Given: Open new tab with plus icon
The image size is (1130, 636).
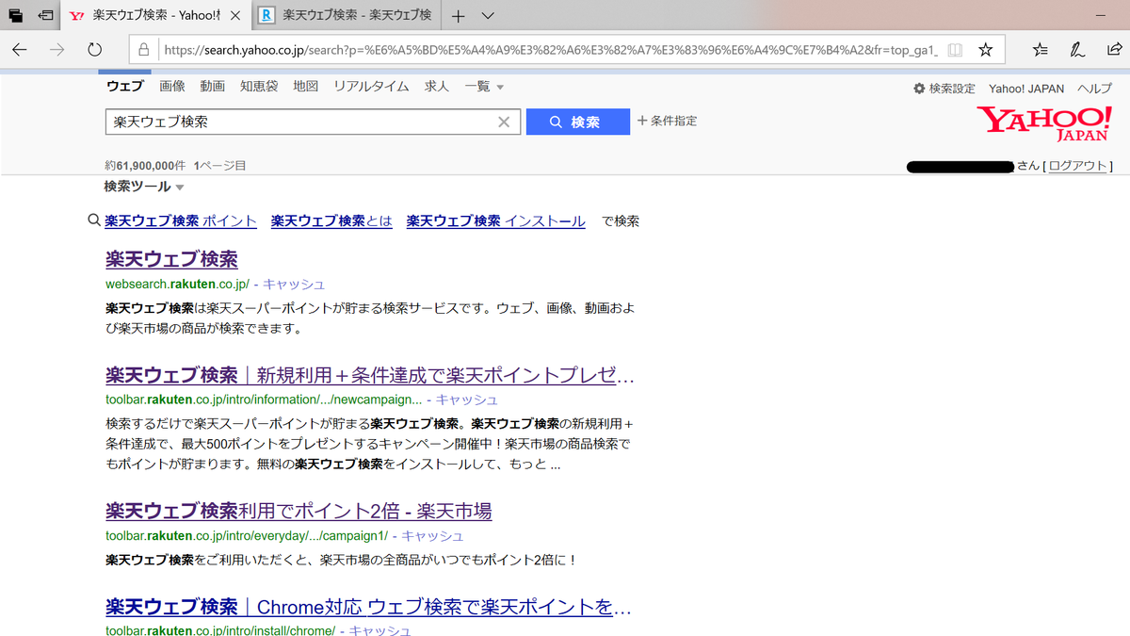Looking at the screenshot, I should coord(458,16).
